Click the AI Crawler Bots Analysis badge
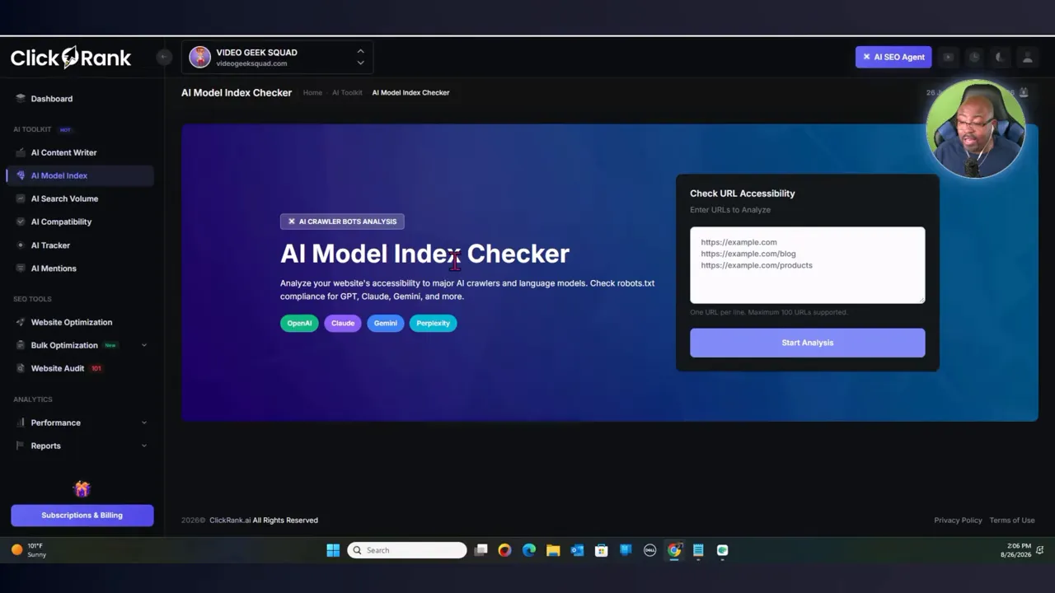The height and width of the screenshot is (593, 1055). point(342,222)
